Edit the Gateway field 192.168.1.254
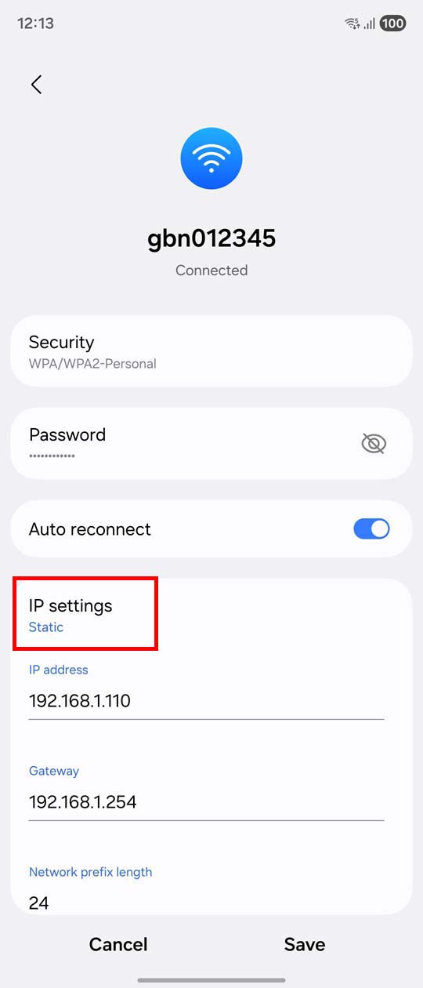 pos(206,802)
